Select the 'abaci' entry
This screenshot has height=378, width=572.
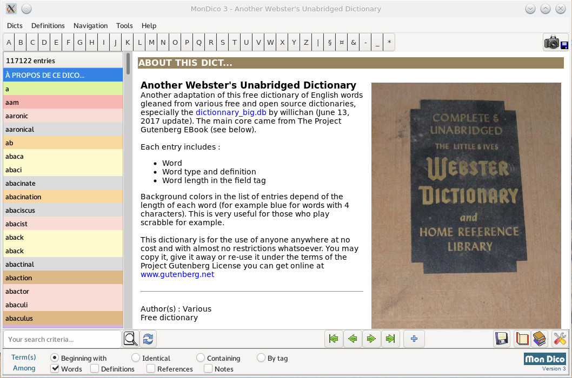pos(63,170)
